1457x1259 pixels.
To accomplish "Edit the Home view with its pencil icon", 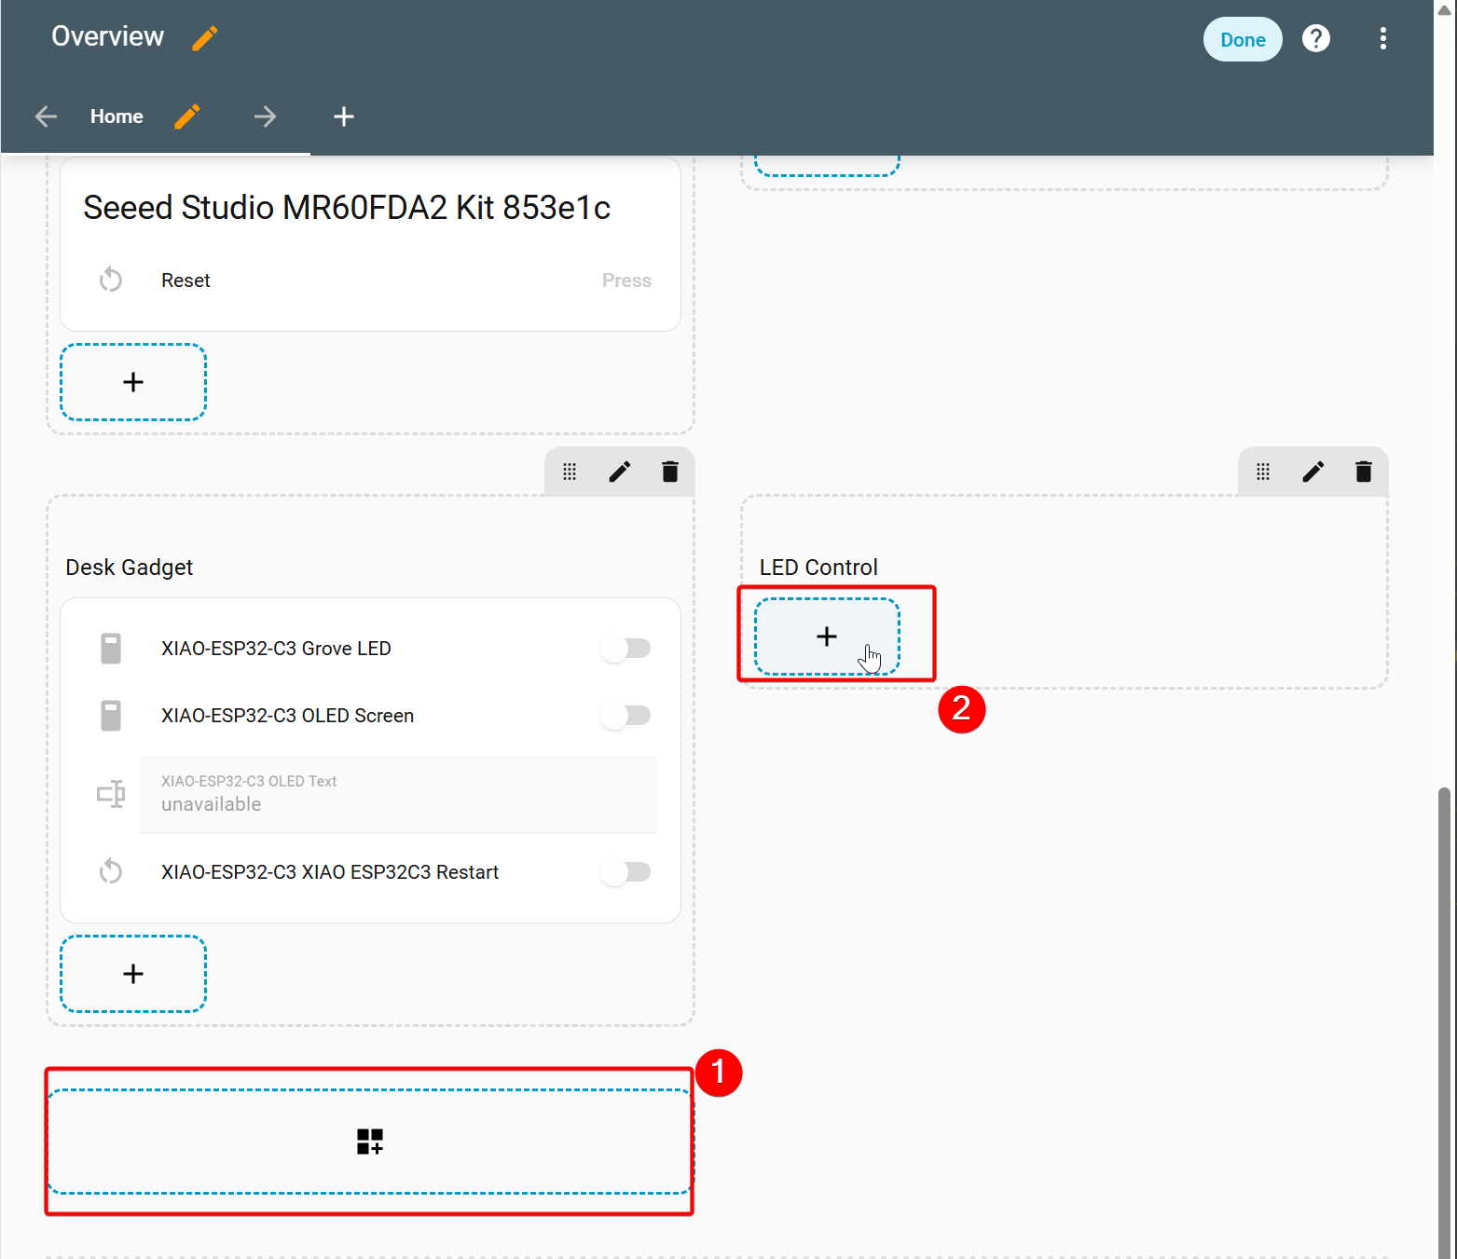I will [x=187, y=116].
